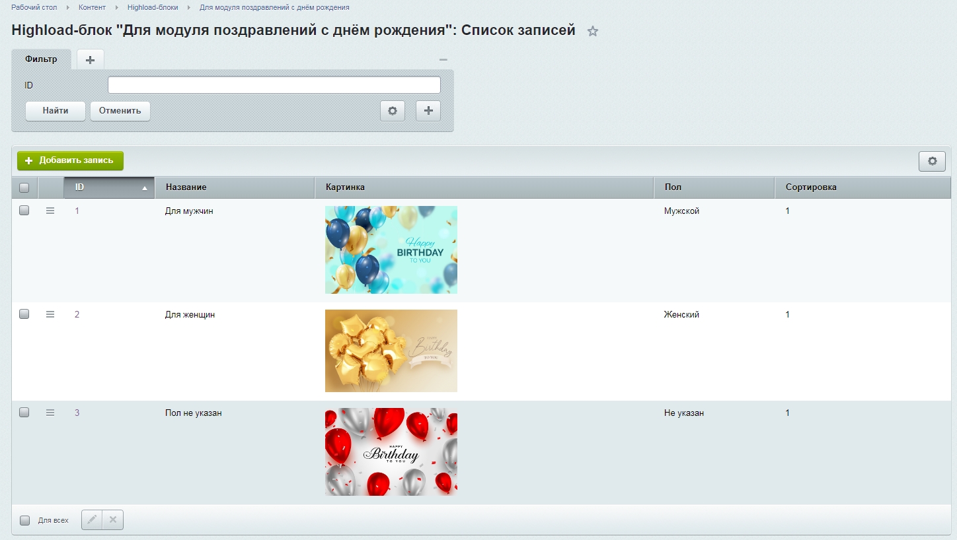Image resolution: width=957 pixels, height=540 pixels.
Task: Click plus icon to add filter field
Action: [x=428, y=111]
